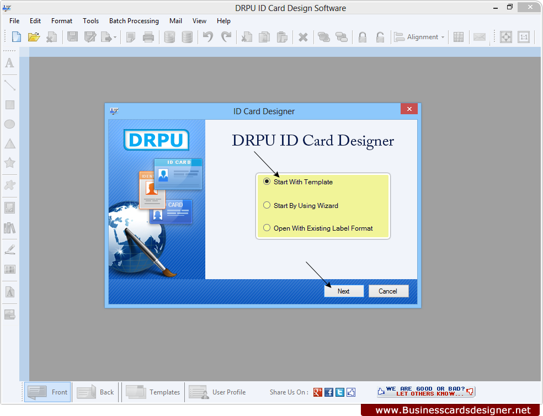Select the Line drawing tool

(10, 85)
